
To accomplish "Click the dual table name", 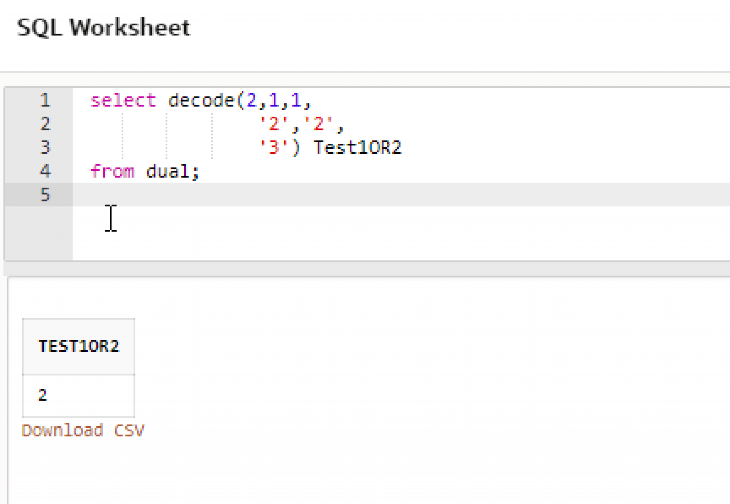I will (x=168, y=171).
